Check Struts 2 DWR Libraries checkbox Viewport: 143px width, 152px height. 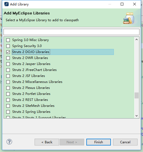[8, 58]
